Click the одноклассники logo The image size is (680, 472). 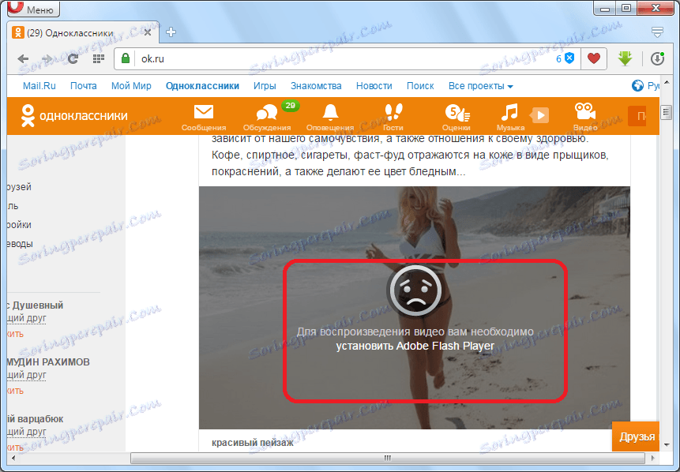74,116
